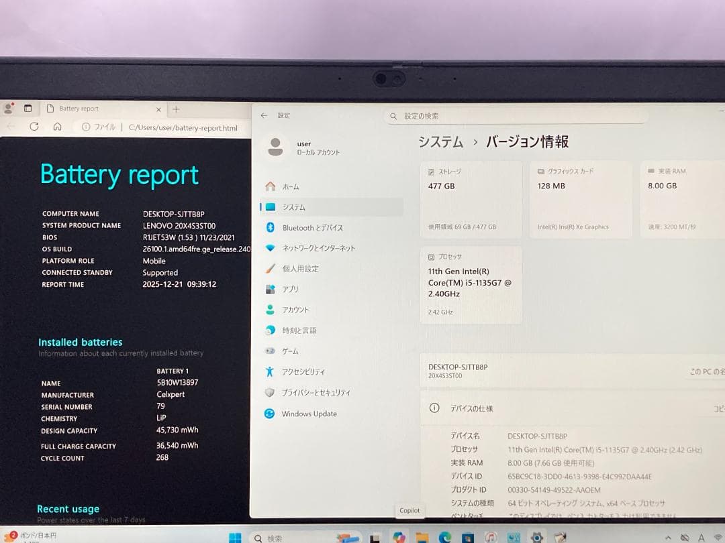Click the browser home icon
The height and width of the screenshot is (543, 725).
[x=57, y=126]
